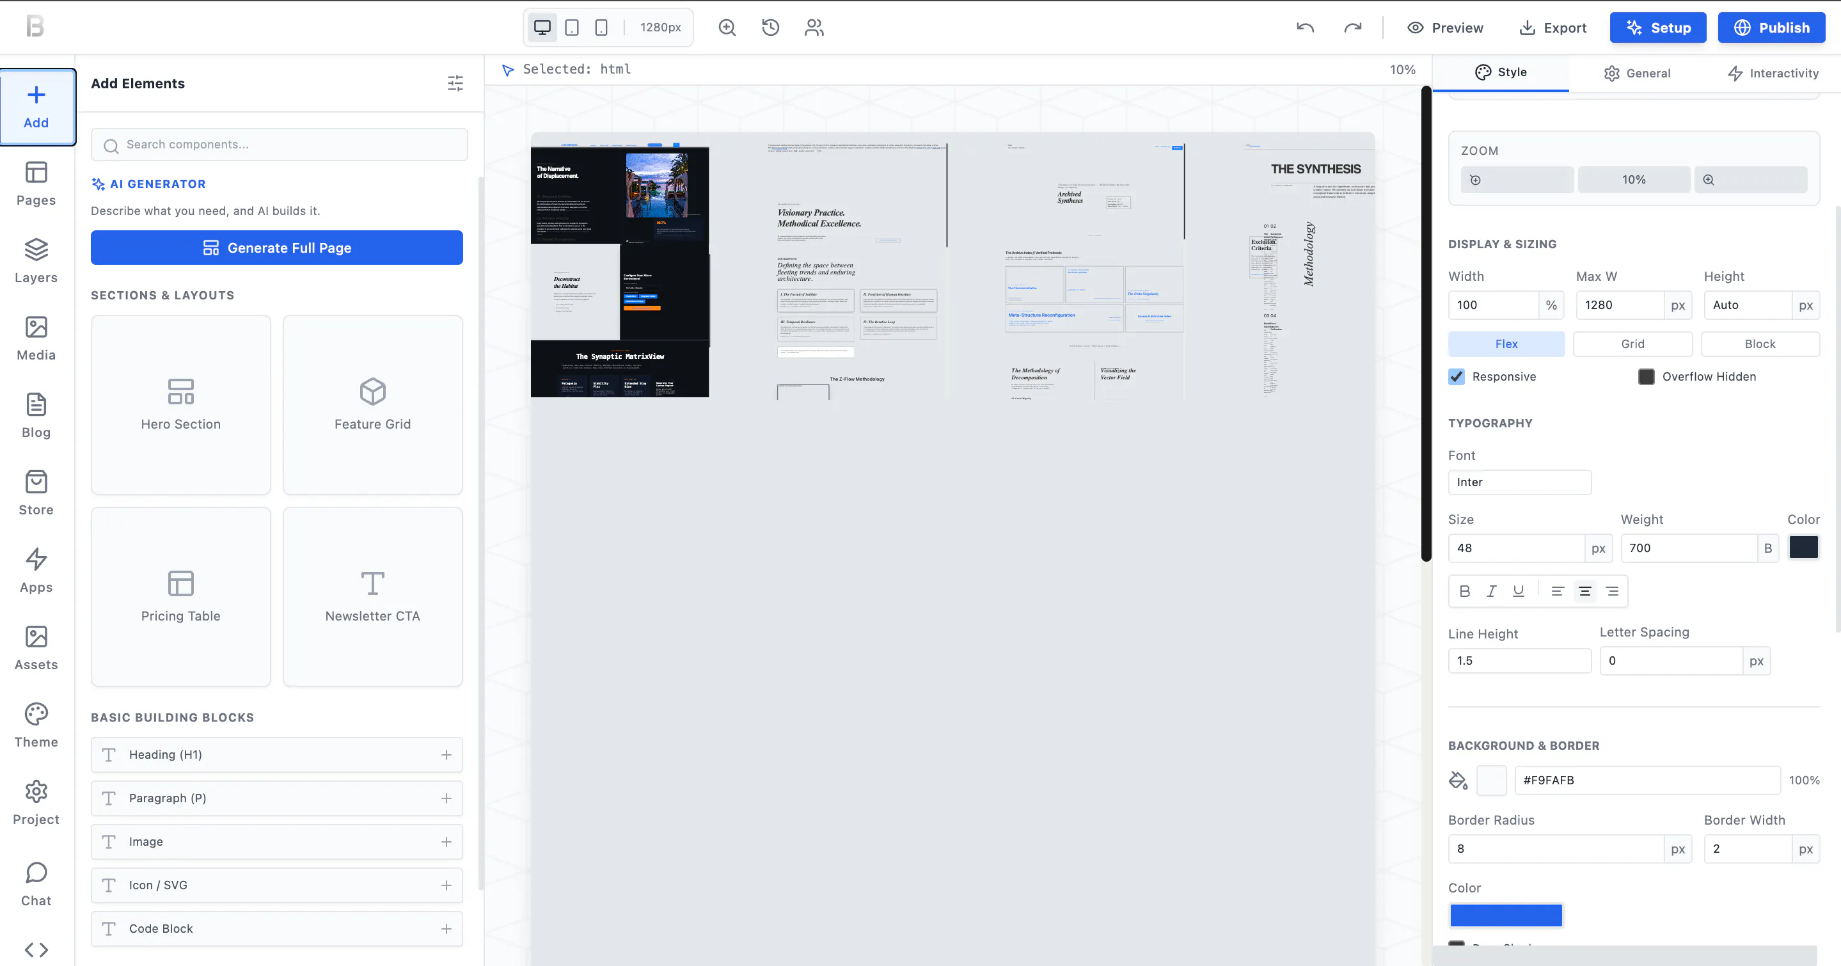Viewport: 1841px width, 966px height.
Task: Open the Font family Inter dropdown
Action: (1519, 482)
